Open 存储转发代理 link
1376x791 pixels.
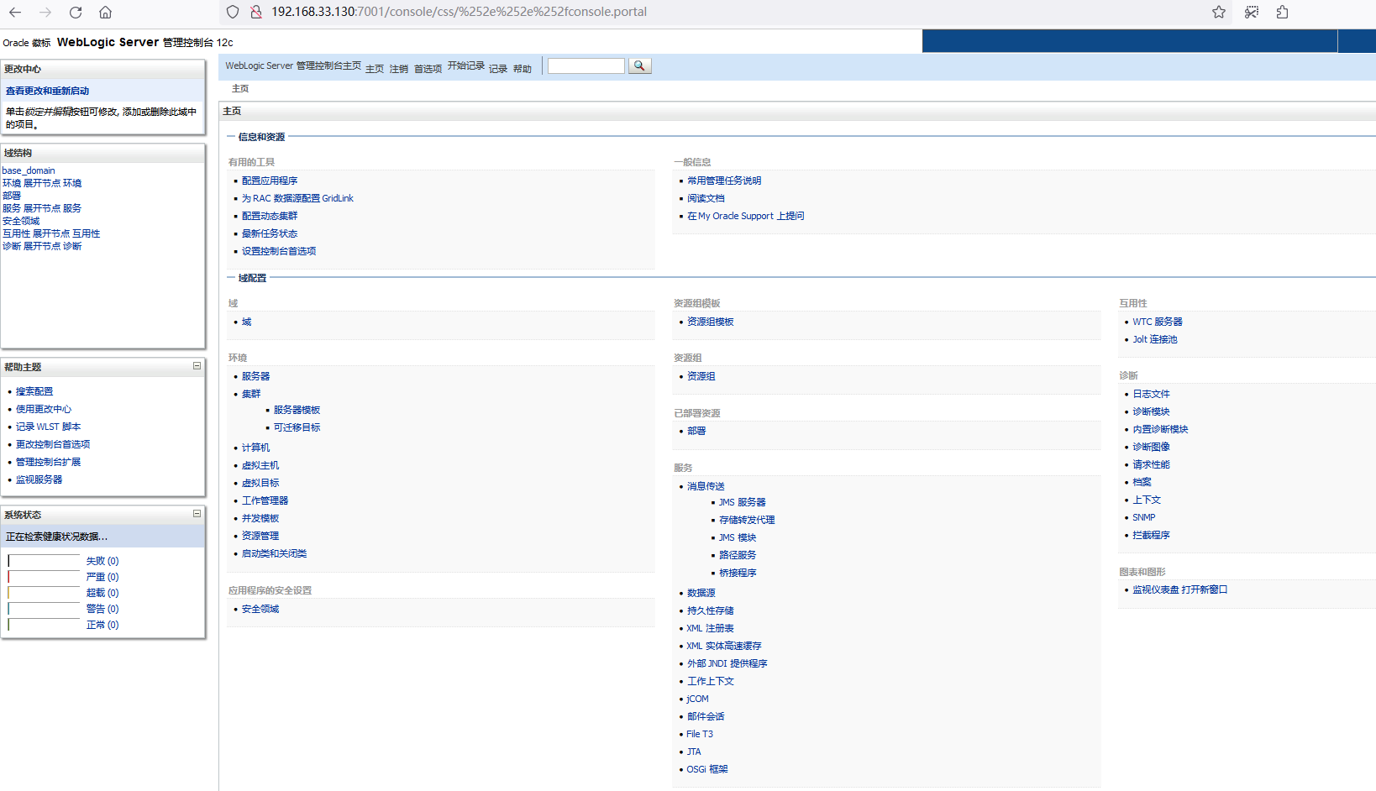click(747, 520)
